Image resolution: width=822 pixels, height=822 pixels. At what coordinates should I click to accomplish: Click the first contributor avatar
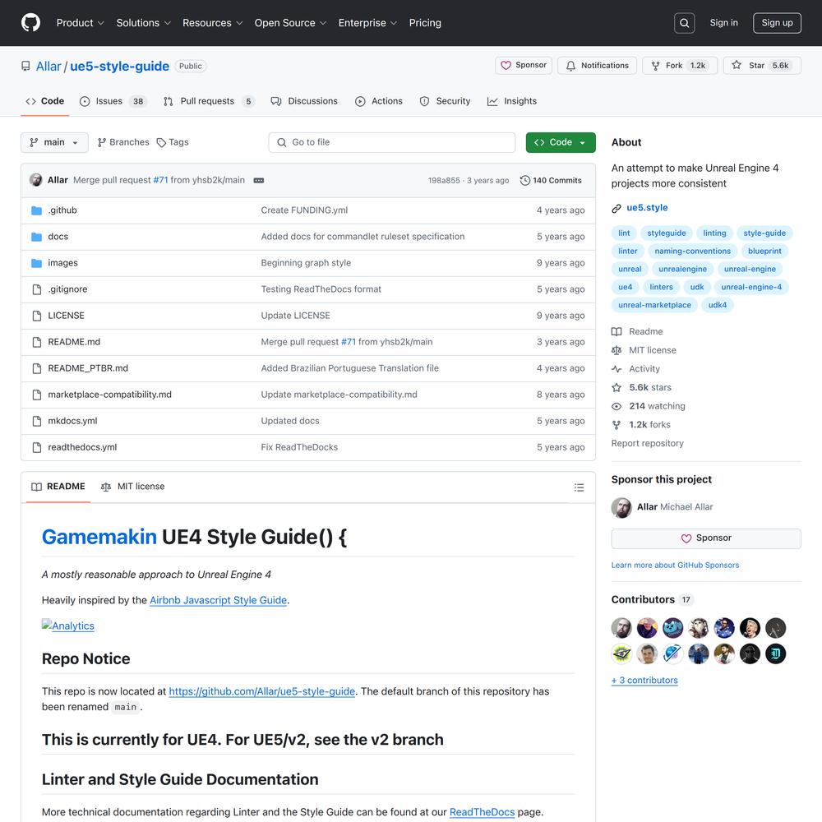(x=621, y=627)
